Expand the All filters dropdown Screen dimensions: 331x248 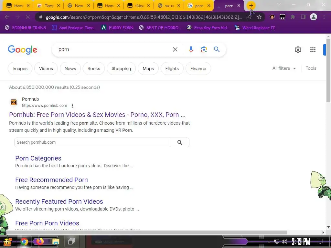(x=284, y=68)
